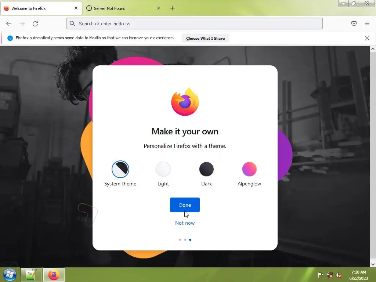This screenshot has width=376, height=282.
Task: Open the Firefox hamburger menu
Action: (x=367, y=23)
